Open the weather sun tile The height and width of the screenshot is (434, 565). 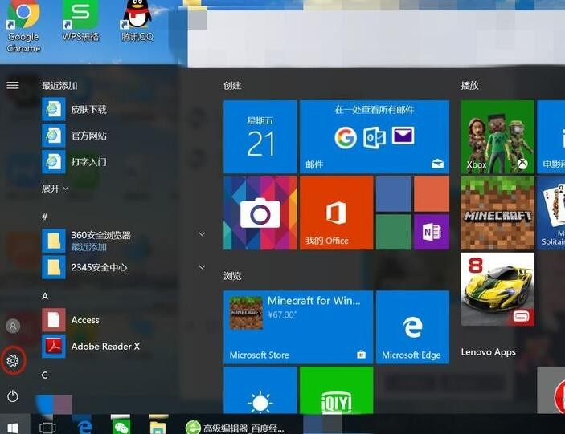click(x=260, y=390)
